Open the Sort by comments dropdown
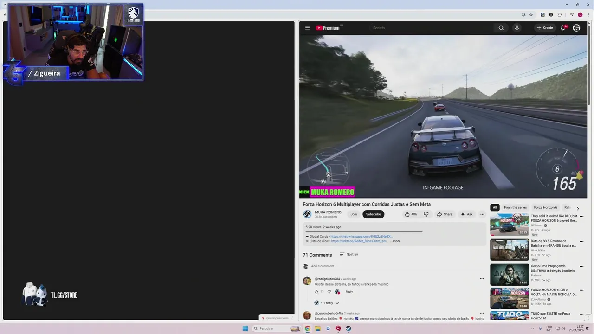The image size is (594, 334). tap(349, 254)
